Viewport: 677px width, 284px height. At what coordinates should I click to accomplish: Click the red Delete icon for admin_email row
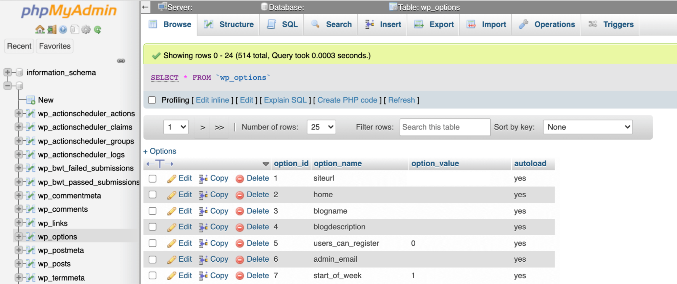point(240,260)
